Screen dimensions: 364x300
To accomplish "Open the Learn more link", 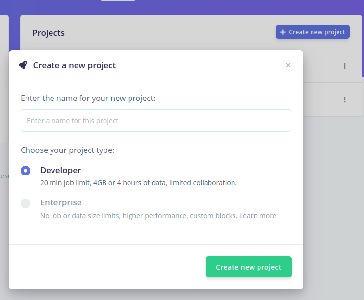I will tap(258, 216).
